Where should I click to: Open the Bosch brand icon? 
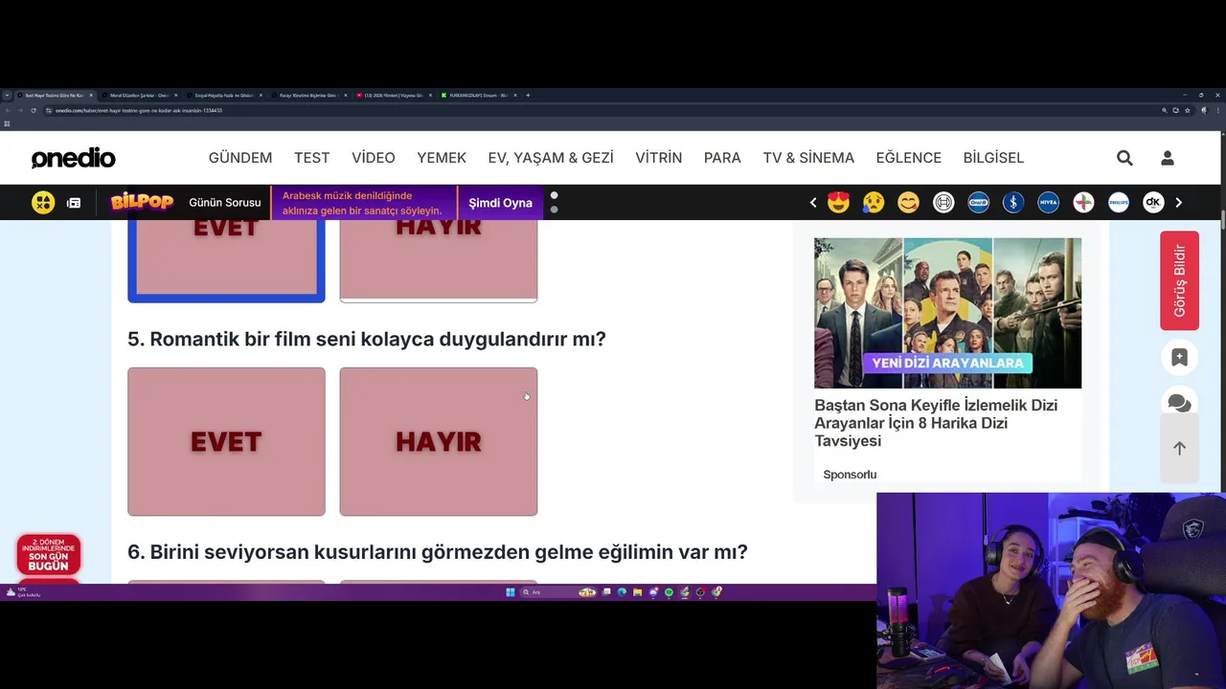(943, 202)
